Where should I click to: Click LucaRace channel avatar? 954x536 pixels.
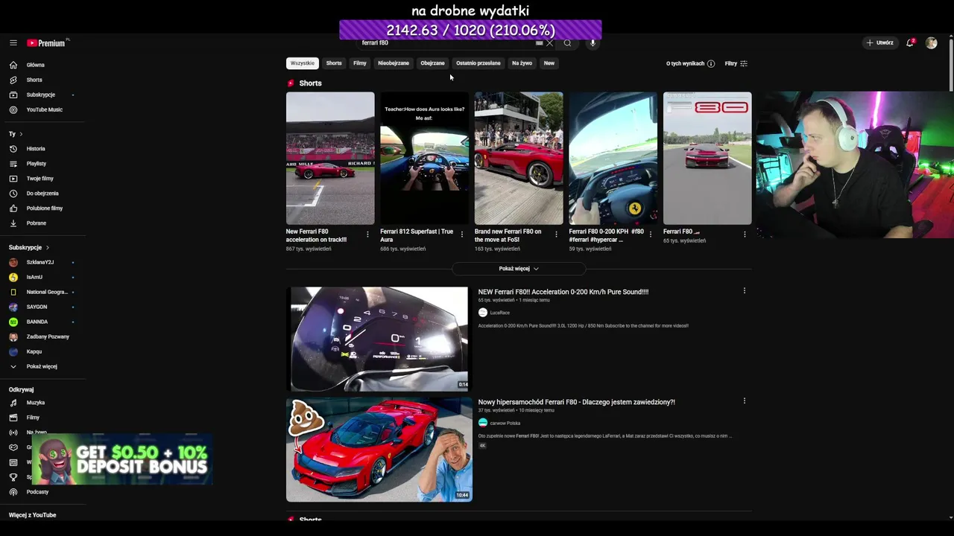(x=483, y=313)
